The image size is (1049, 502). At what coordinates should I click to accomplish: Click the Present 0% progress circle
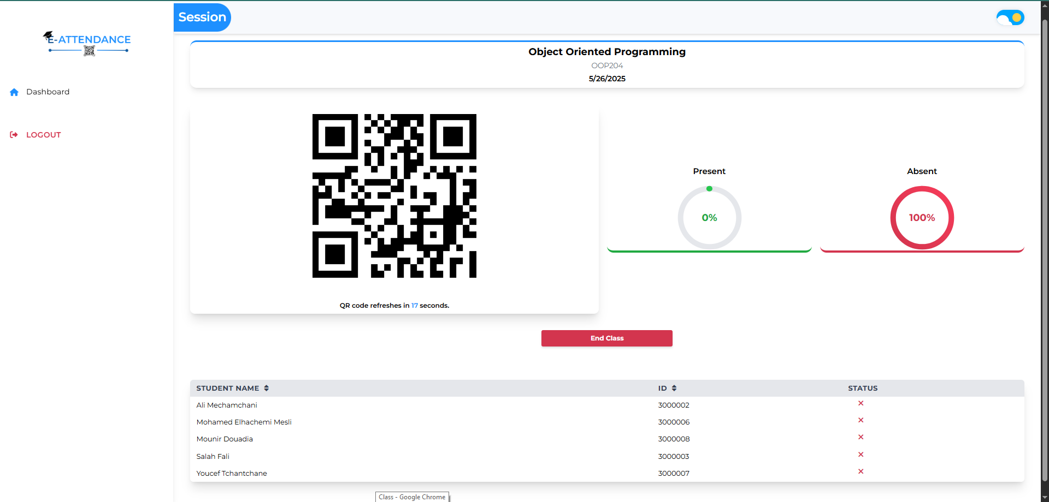click(709, 218)
